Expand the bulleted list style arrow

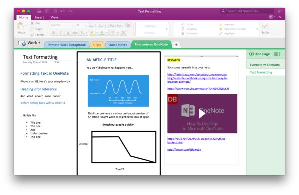point(96,25)
